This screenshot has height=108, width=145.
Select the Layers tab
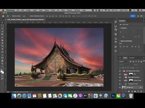pyautogui.click(x=125, y=58)
